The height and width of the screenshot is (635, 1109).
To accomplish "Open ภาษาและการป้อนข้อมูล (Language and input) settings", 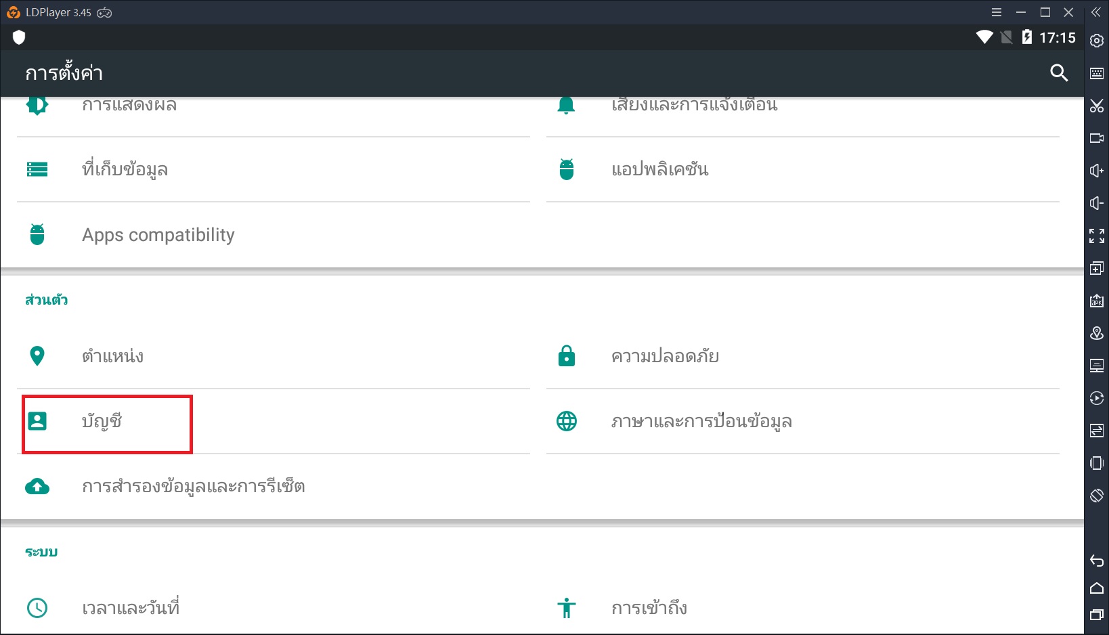I will pyautogui.click(x=702, y=421).
